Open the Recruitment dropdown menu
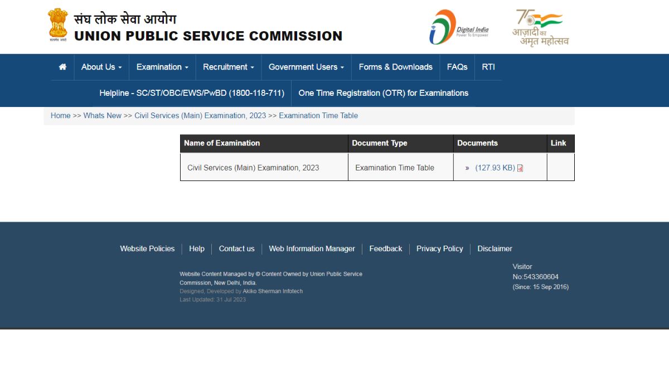 (x=228, y=67)
